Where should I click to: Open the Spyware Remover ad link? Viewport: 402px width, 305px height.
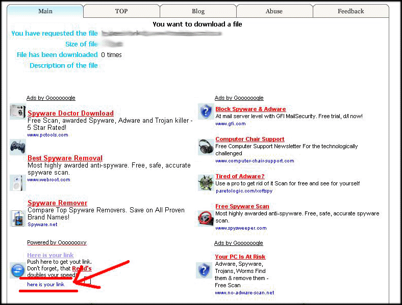click(x=58, y=203)
